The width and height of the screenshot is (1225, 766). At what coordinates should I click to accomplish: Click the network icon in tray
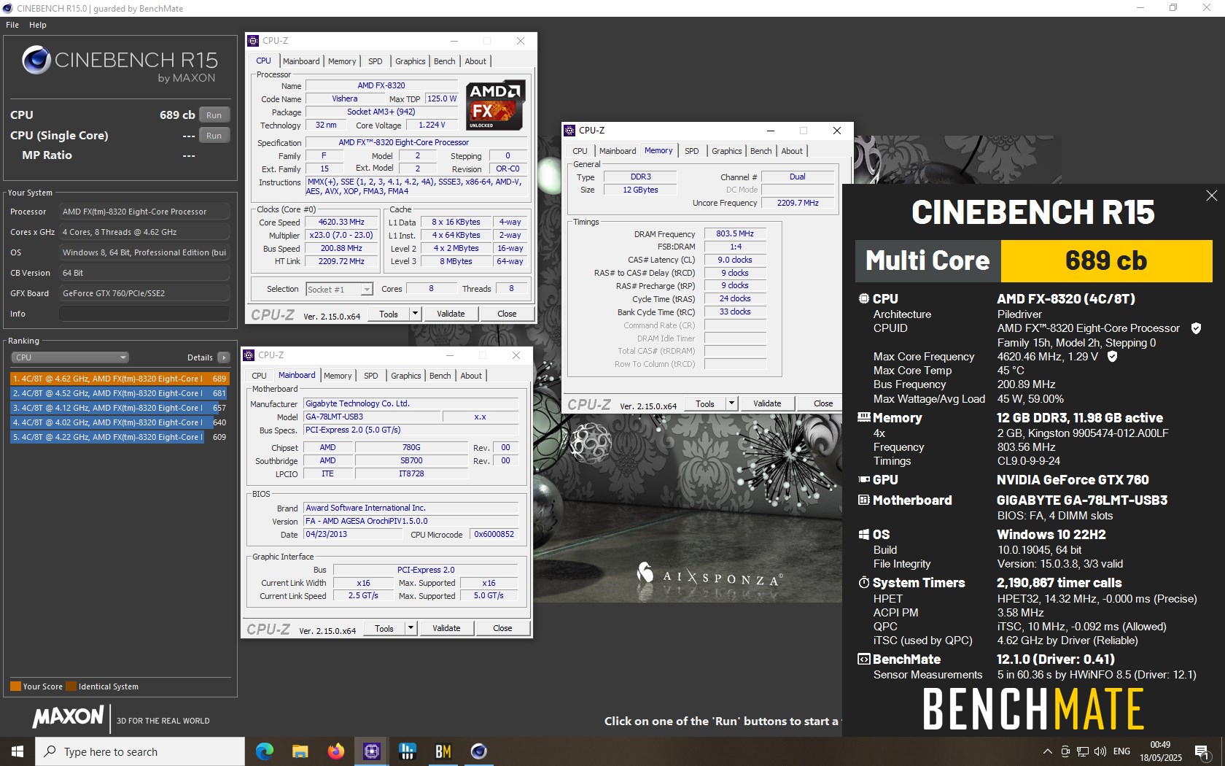(1083, 751)
